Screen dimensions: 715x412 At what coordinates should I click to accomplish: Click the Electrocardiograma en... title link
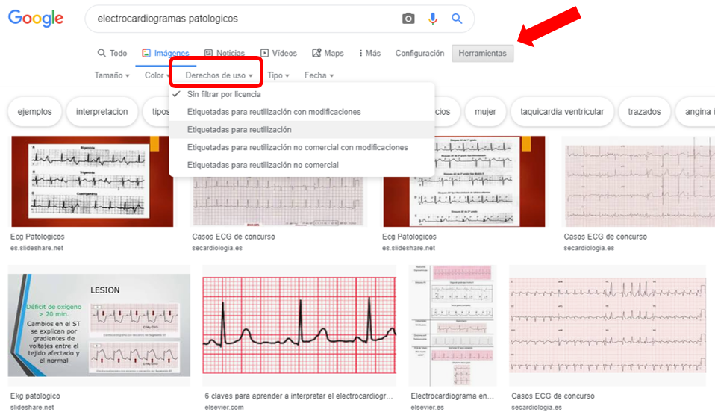[x=452, y=396]
